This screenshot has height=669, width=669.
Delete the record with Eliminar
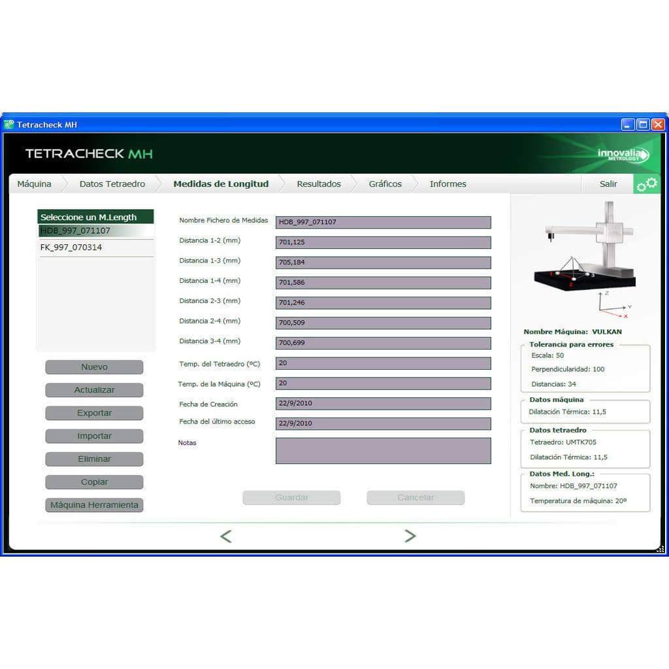[93, 459]
